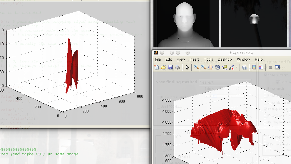Screen dimensions: 291x164
Task: Create a new figure with the toolbar icon
Action: (156, 67)
